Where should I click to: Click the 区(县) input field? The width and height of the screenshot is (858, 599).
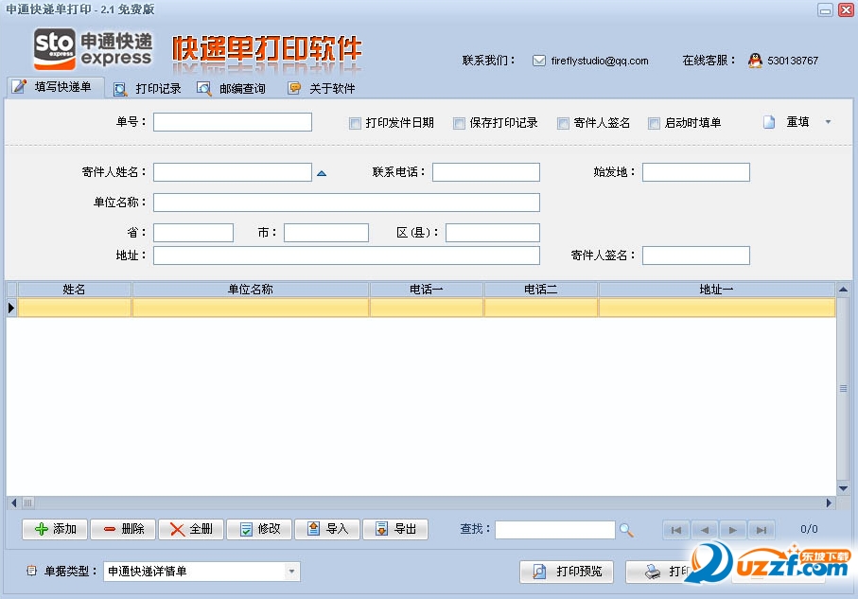[493, 232]
